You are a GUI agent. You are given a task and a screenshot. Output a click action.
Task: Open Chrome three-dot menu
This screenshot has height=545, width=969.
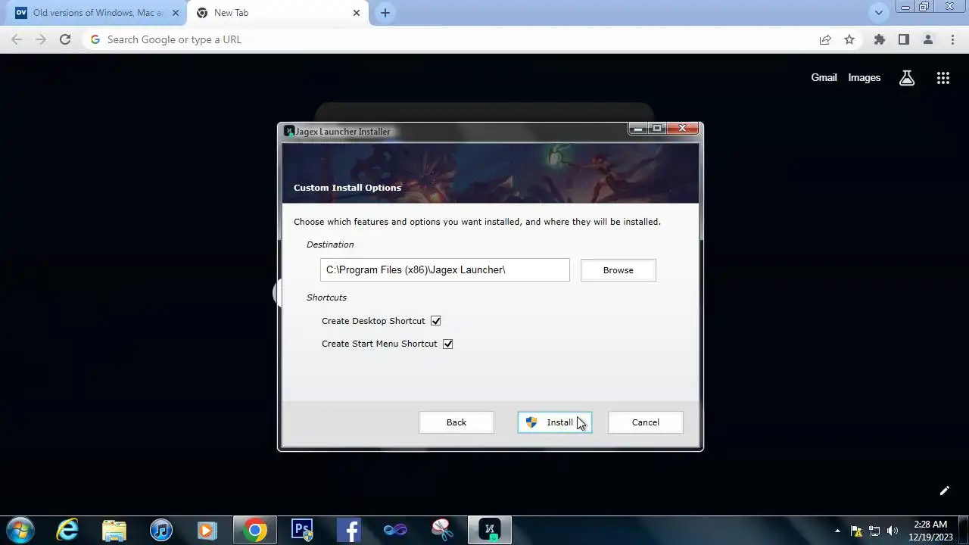(x=952, y=39)
